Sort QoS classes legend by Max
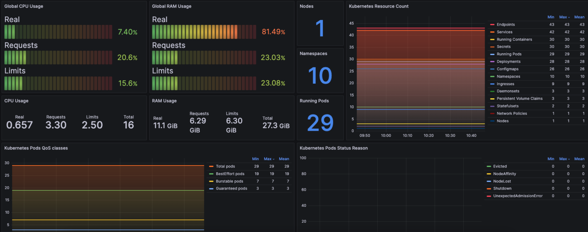The height and width of the screenshot is (232, 588). [x=269, y=159]
